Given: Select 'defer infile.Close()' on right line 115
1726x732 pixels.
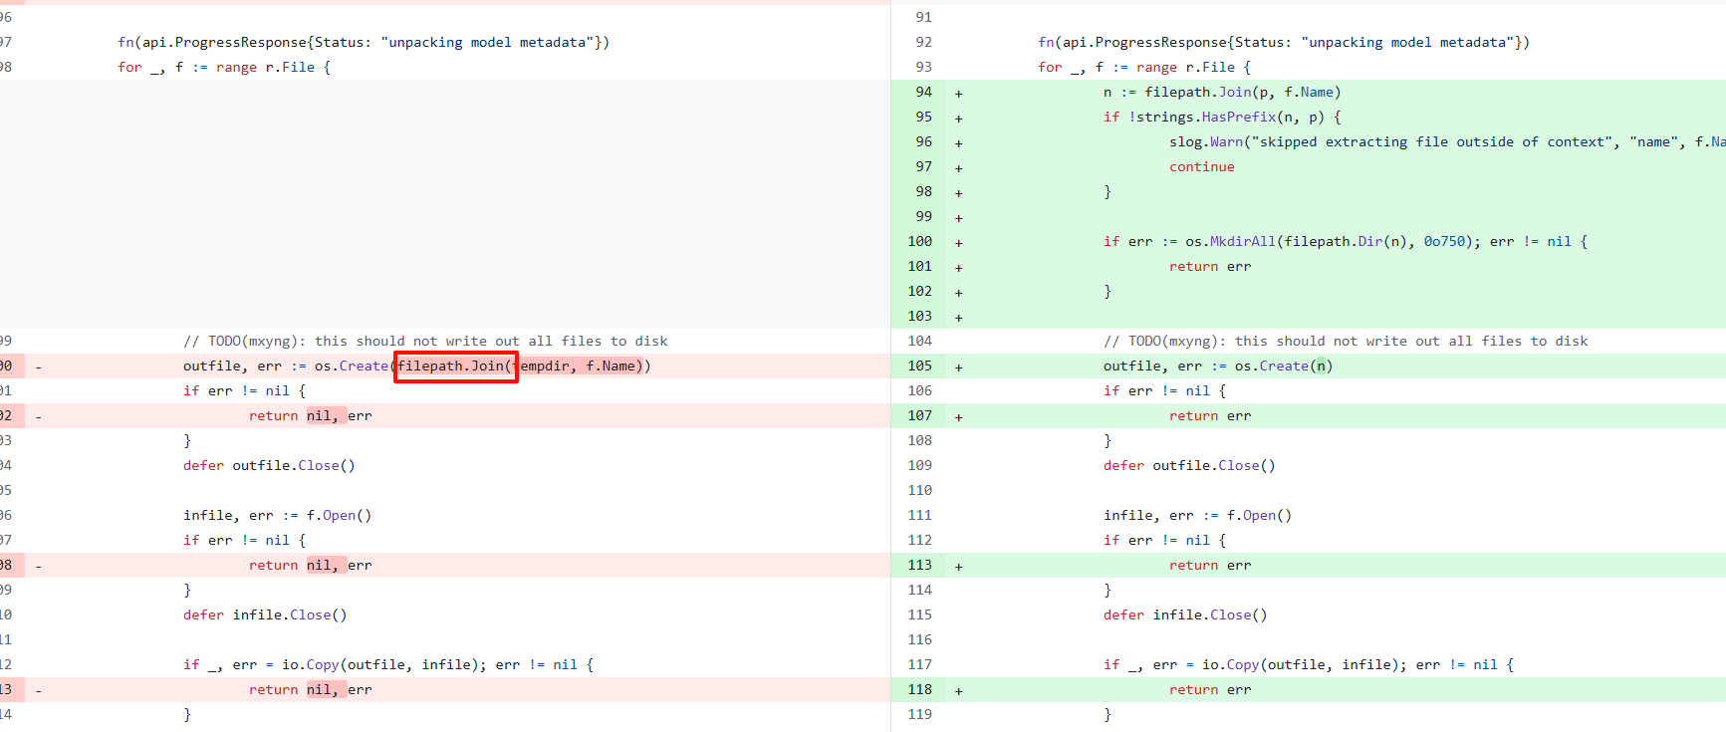Looking at the screenshot, I should [1185, 614].
